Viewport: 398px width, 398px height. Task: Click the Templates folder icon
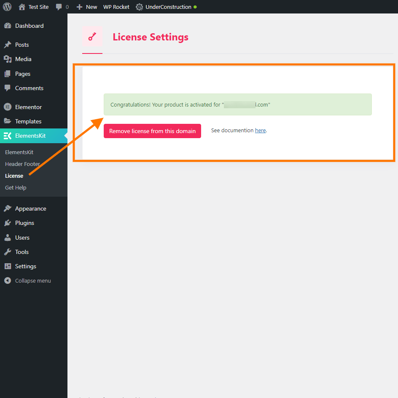pyautogui.click(x=8, y=121)
